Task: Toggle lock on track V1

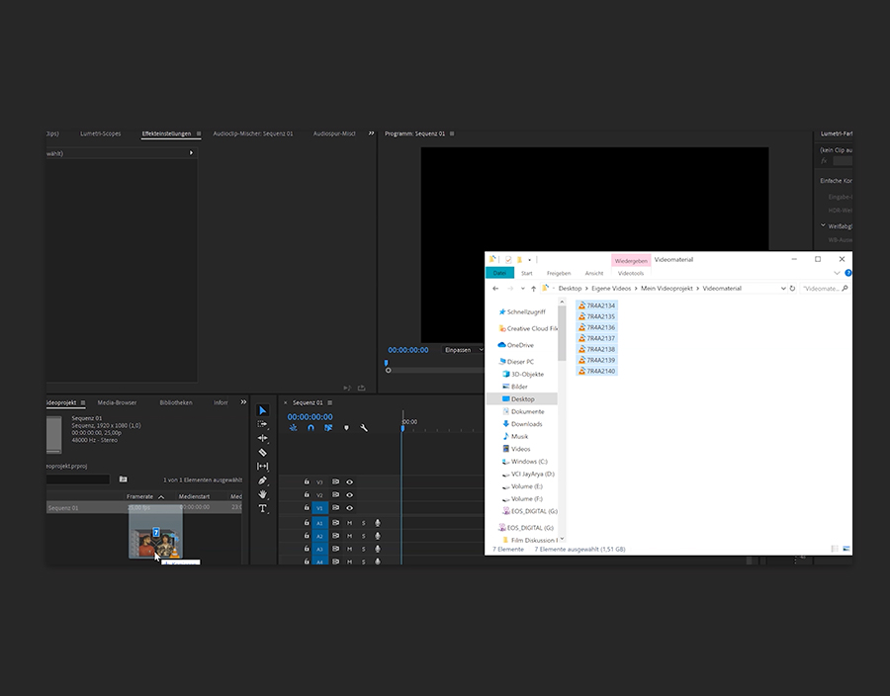Action: [x=307, y=508]
